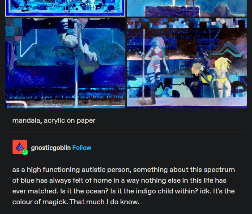
Task: Open gnosticgoblin's purple pyramid avatar
Action: (20, 147)
